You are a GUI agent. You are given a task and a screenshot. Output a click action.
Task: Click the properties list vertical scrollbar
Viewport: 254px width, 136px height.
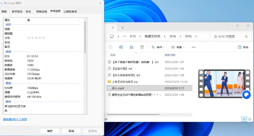85,37
